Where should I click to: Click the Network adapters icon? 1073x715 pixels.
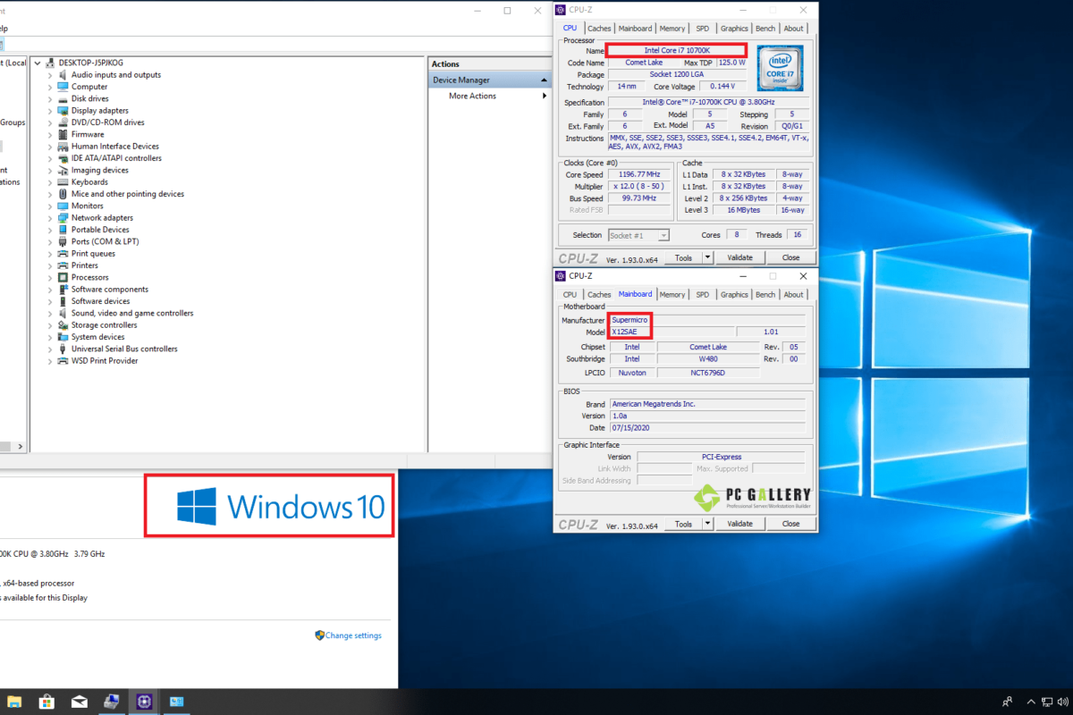(63, 218)
